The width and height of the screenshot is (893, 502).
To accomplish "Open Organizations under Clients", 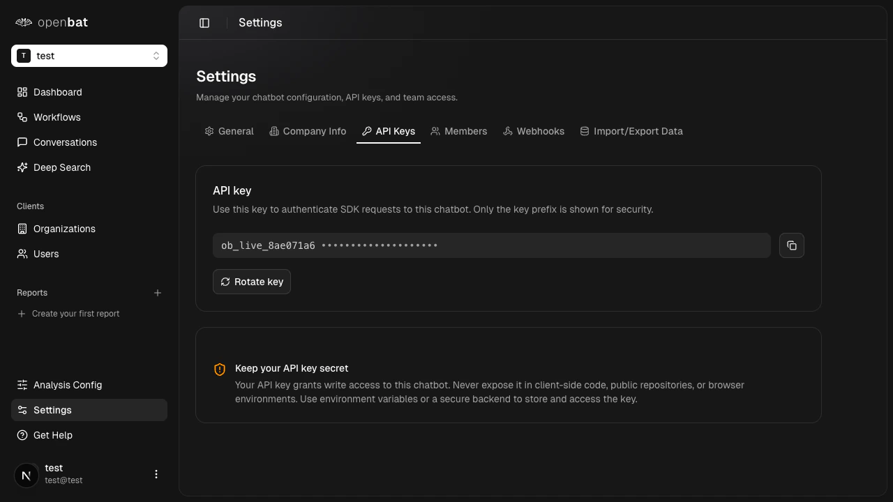I will click(64, 229).
